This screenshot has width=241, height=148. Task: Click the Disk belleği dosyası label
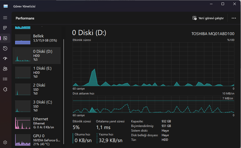(x=144, y=135)
